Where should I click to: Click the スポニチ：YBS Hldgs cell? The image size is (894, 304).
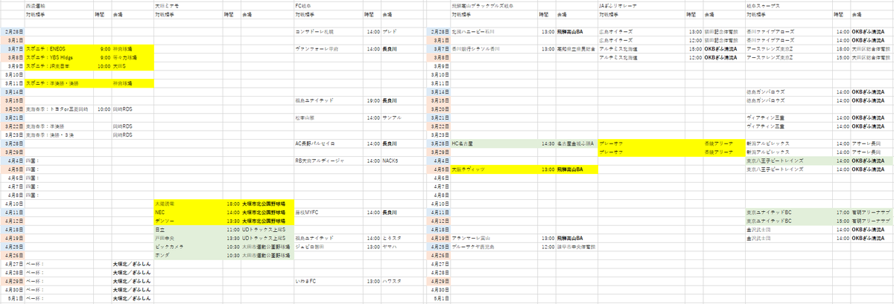[x=60, y=57]
